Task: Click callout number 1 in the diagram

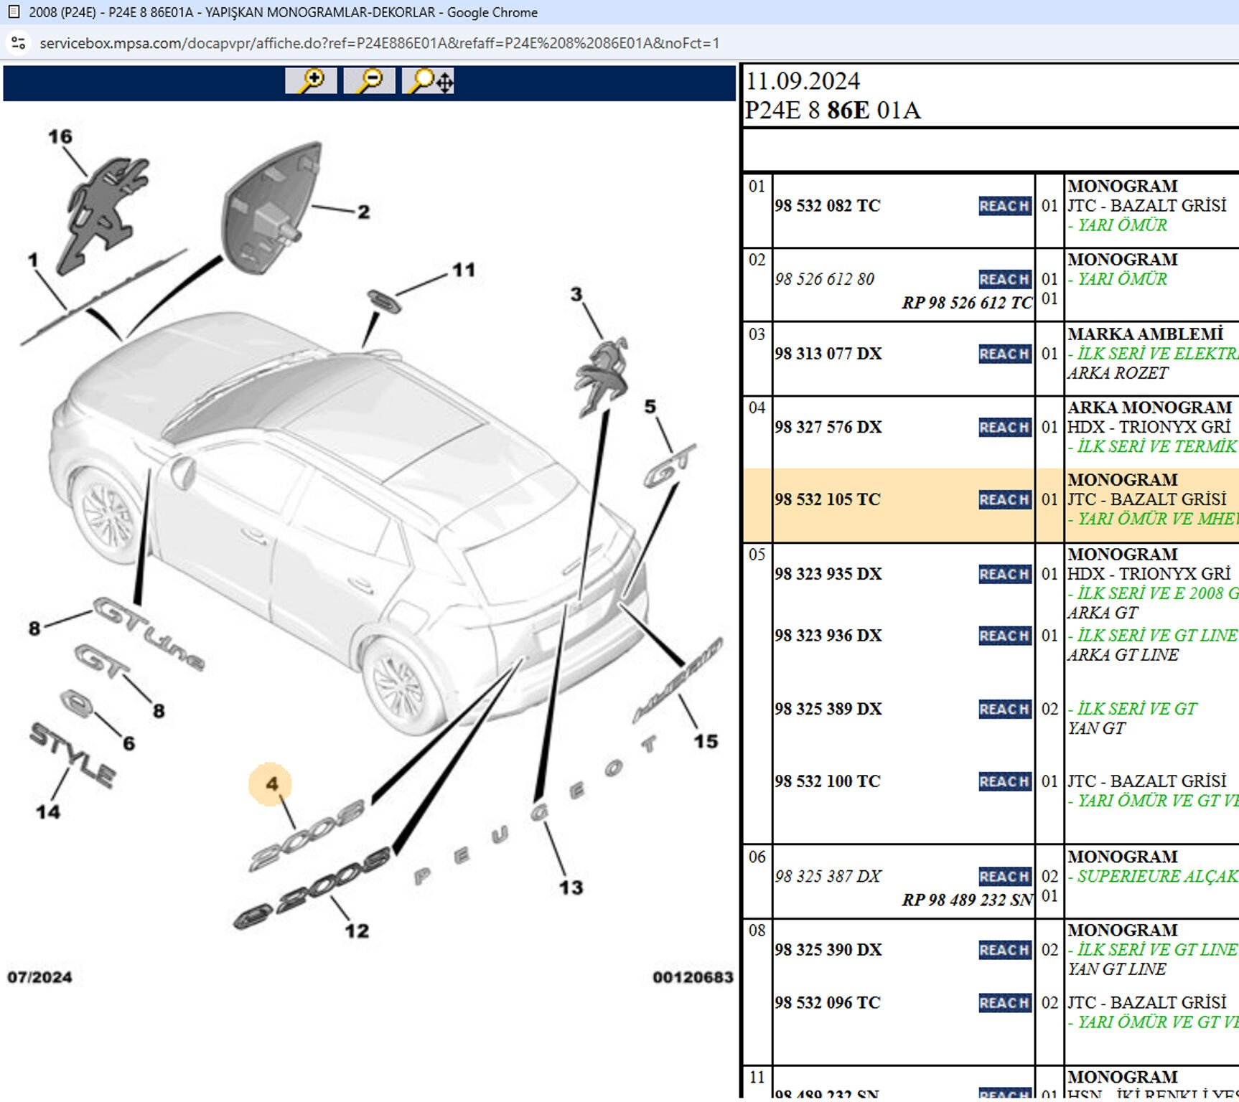Action: pos(33,260)
